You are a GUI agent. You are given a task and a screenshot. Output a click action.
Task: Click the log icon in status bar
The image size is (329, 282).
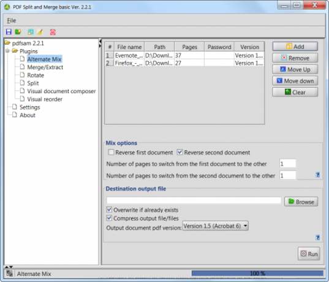(9, 273)
